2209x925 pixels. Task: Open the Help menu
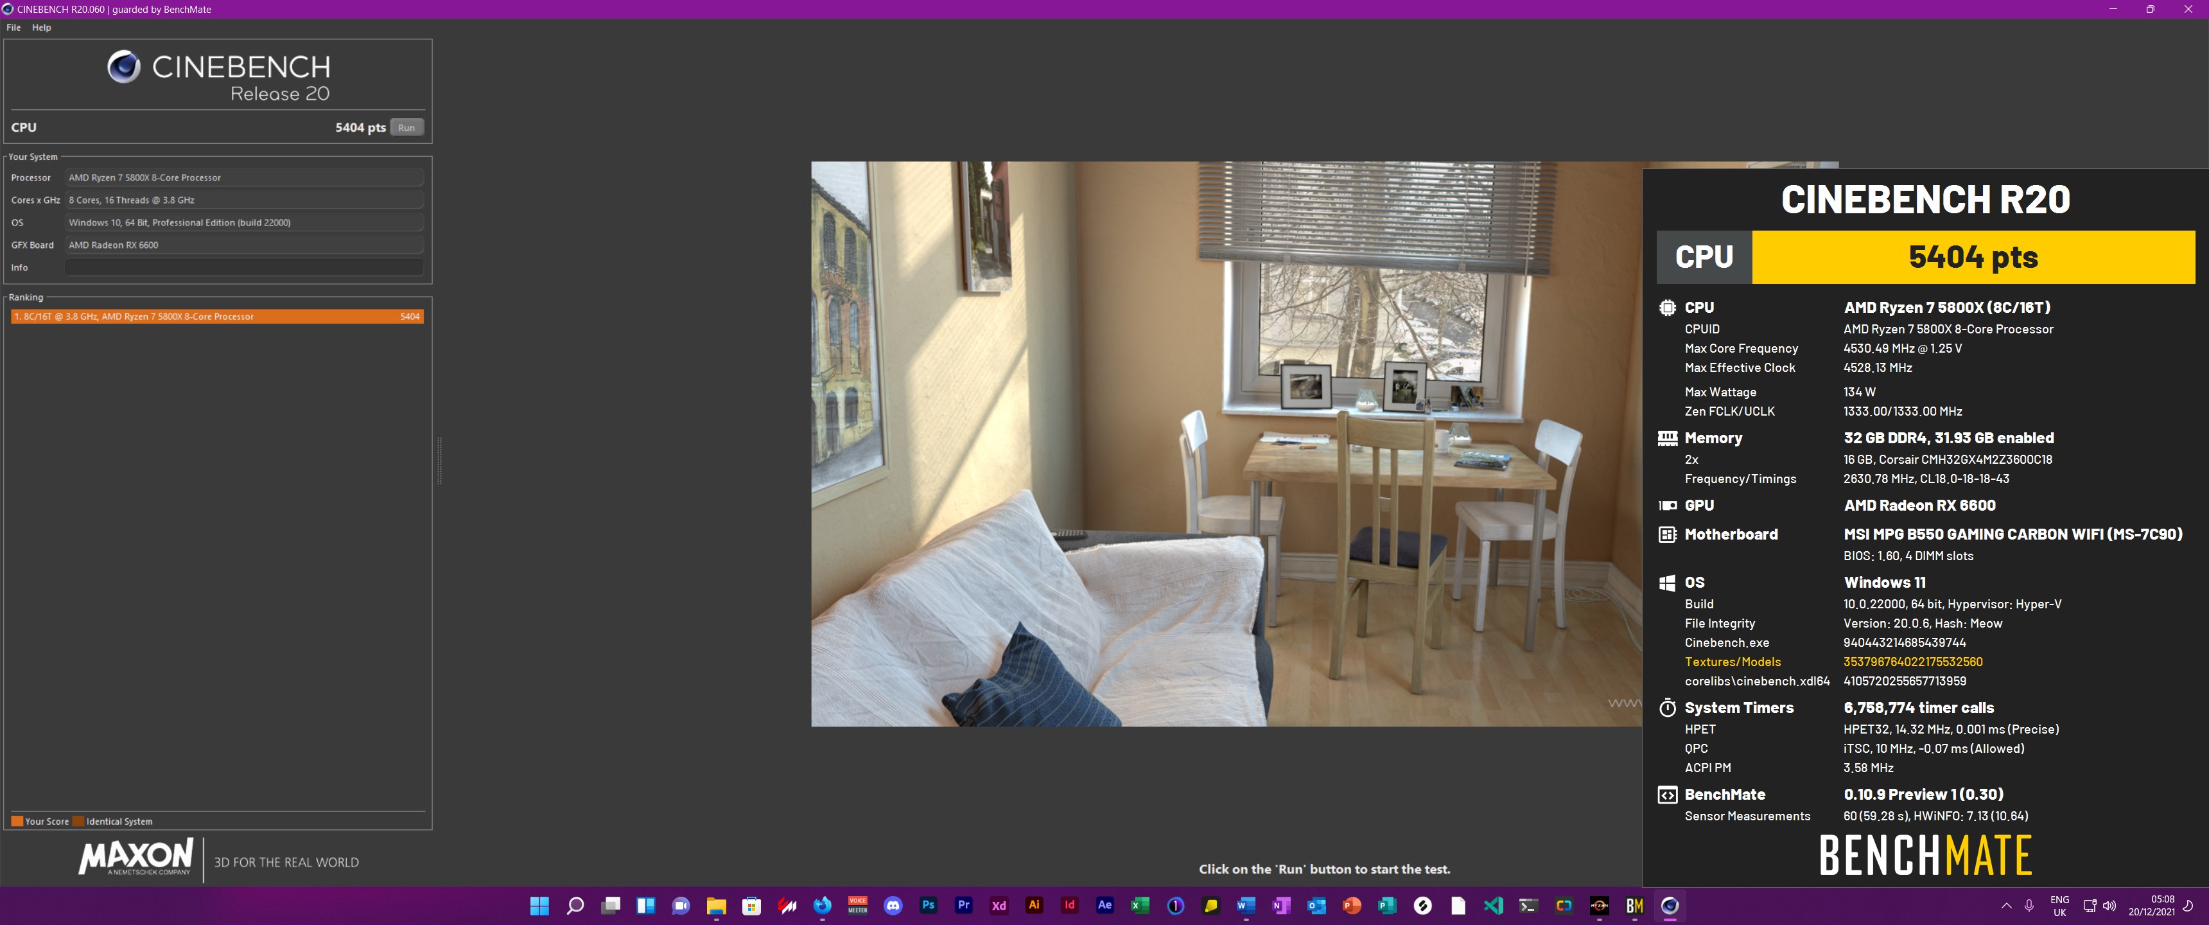[41, 28]
